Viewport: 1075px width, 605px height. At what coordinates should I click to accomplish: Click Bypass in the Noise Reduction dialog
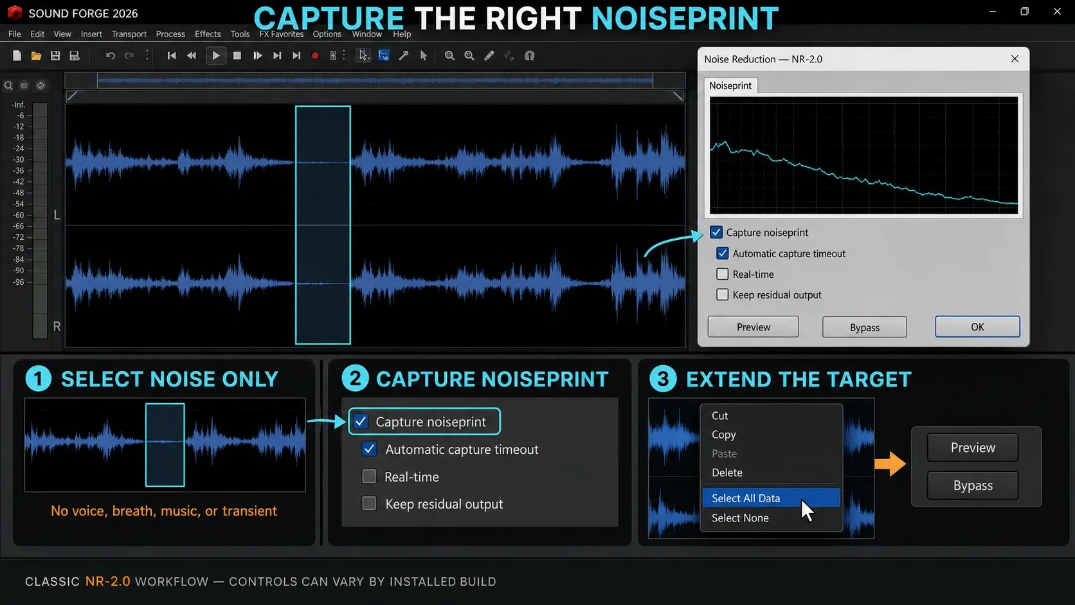pos(865,327)
